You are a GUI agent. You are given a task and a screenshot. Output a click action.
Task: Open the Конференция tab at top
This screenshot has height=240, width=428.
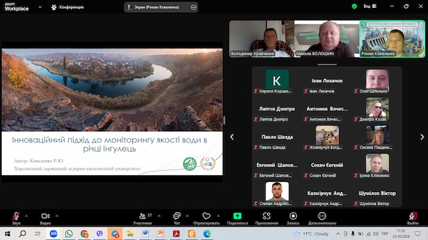click(x=68, y=7)
